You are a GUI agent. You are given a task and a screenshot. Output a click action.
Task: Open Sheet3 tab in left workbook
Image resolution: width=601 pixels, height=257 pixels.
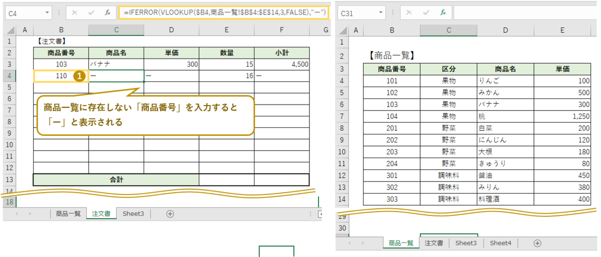point(133,213)
